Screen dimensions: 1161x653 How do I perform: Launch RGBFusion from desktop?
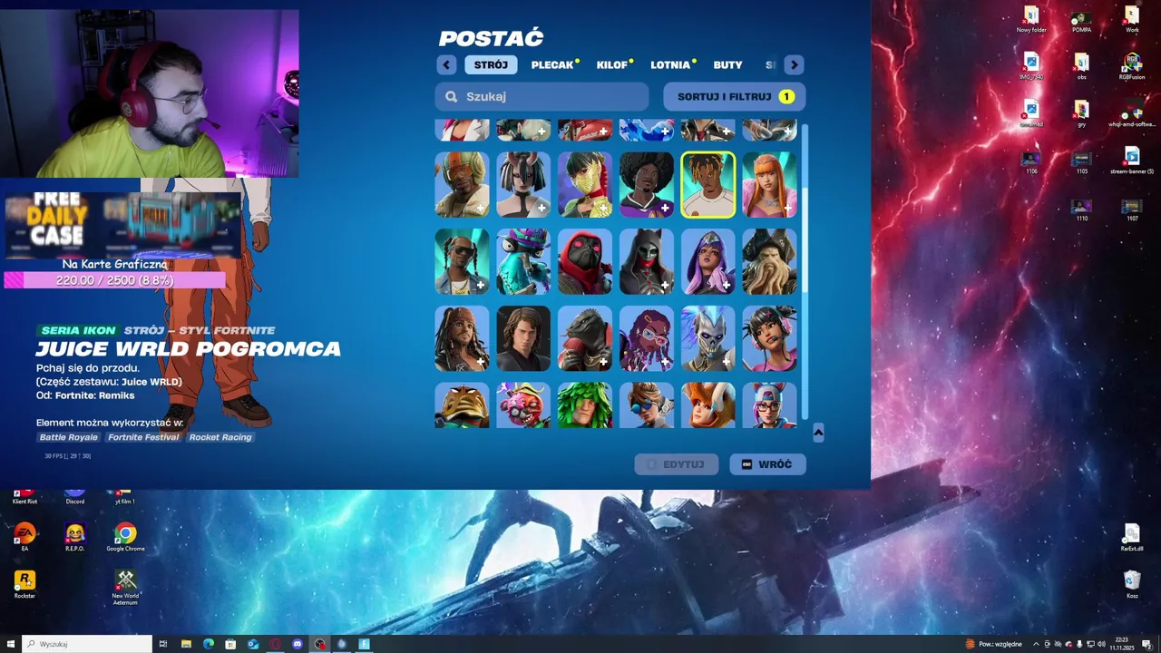pyautogui.click(x=1132, y=67)
